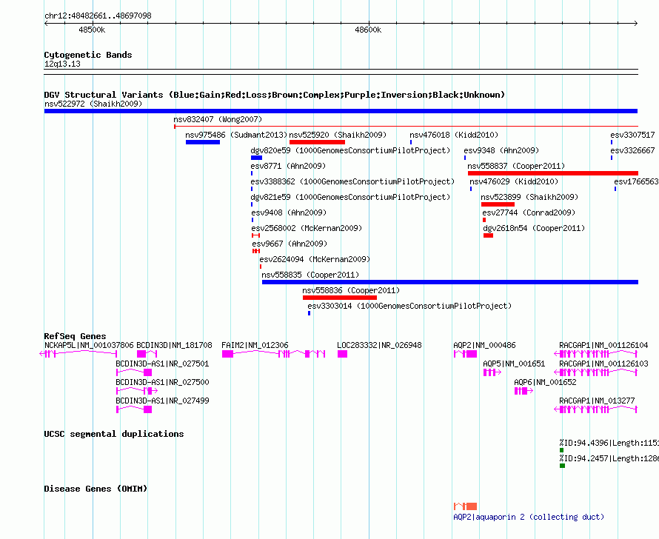Click the %ID:94.4396 segmental duplication marker
Image resolution: width=659 pixels, height=539 pixels.
[x=561, y=450]
